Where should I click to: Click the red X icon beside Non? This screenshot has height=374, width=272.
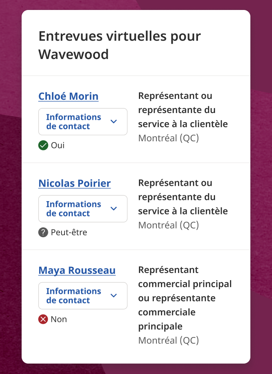tap(43, 319)
